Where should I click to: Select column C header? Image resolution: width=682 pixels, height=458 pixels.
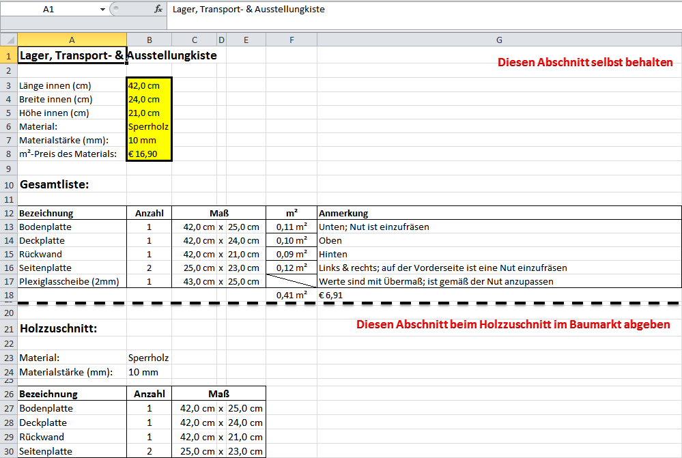(195, 40)
